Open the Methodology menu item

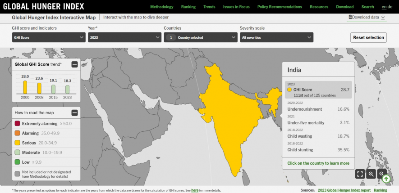click(161, 7)
